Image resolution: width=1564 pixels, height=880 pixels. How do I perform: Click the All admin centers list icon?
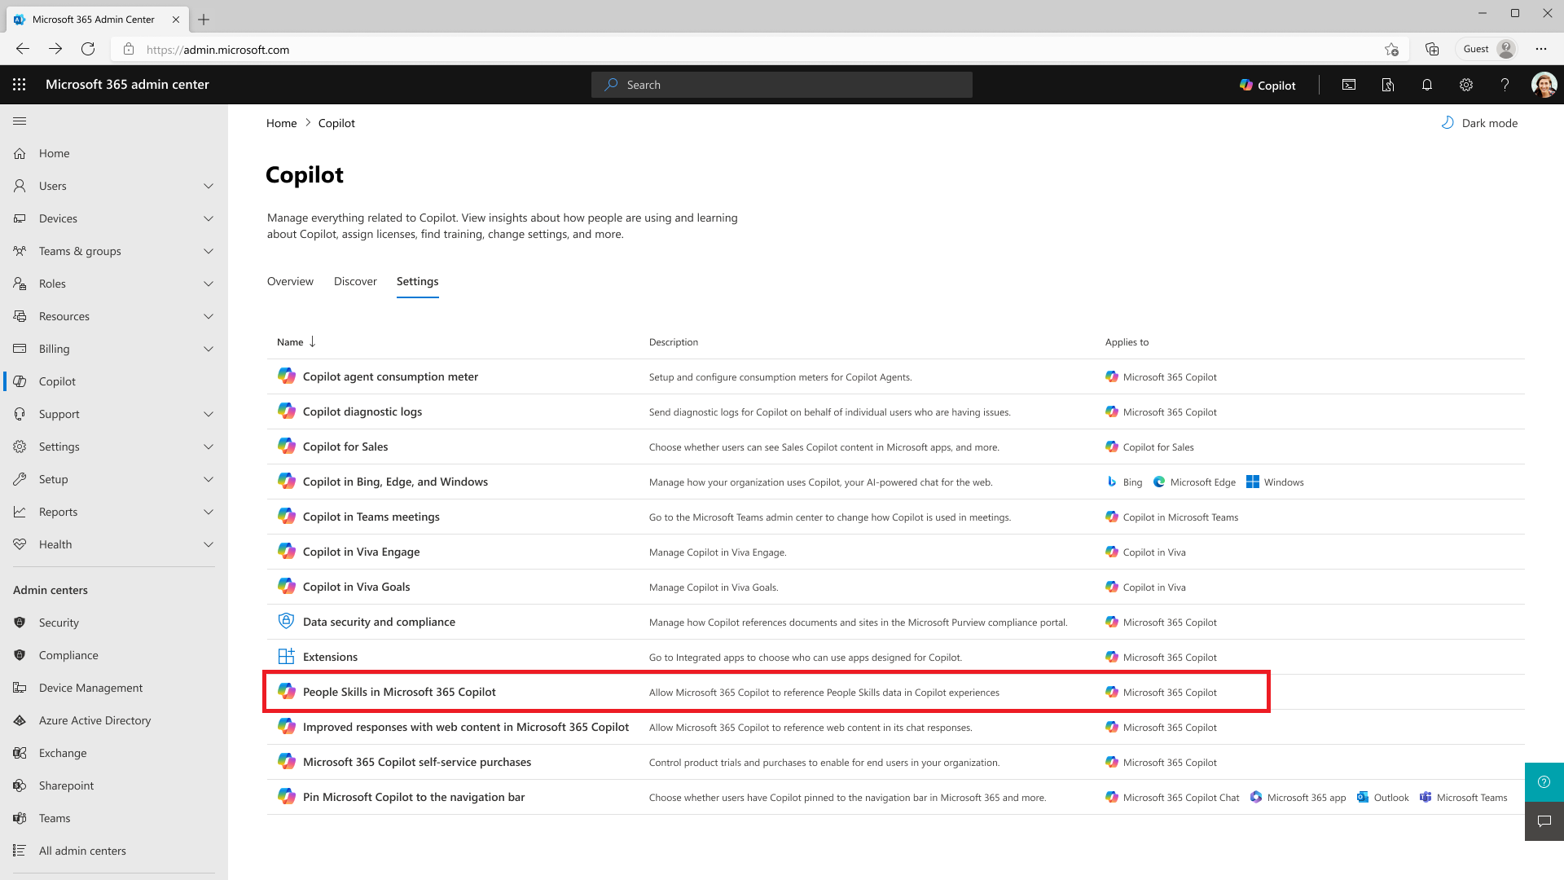(x=20, y=851)
